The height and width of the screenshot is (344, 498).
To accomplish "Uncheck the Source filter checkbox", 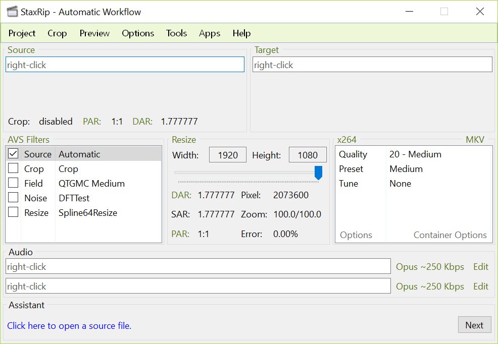I will point(13,153).
